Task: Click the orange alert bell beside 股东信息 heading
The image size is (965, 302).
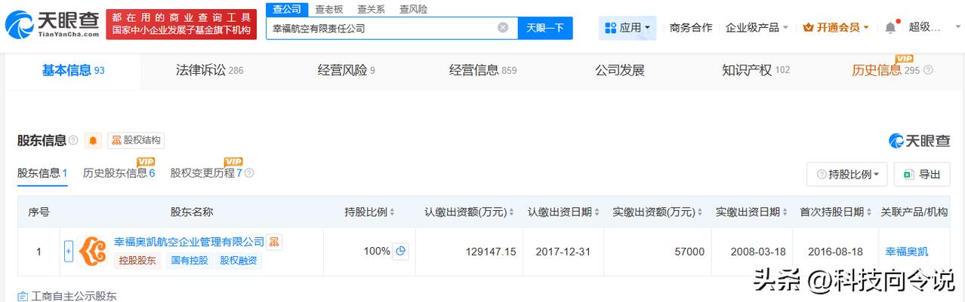Action: (x=93, y=140)
